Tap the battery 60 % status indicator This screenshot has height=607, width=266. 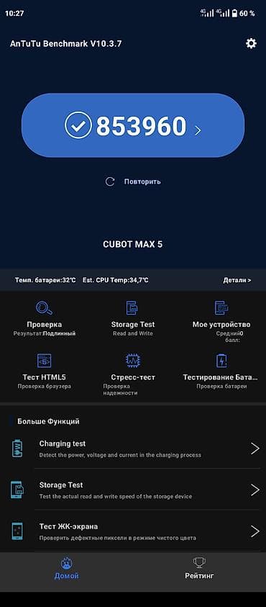(x=243, y=14)
